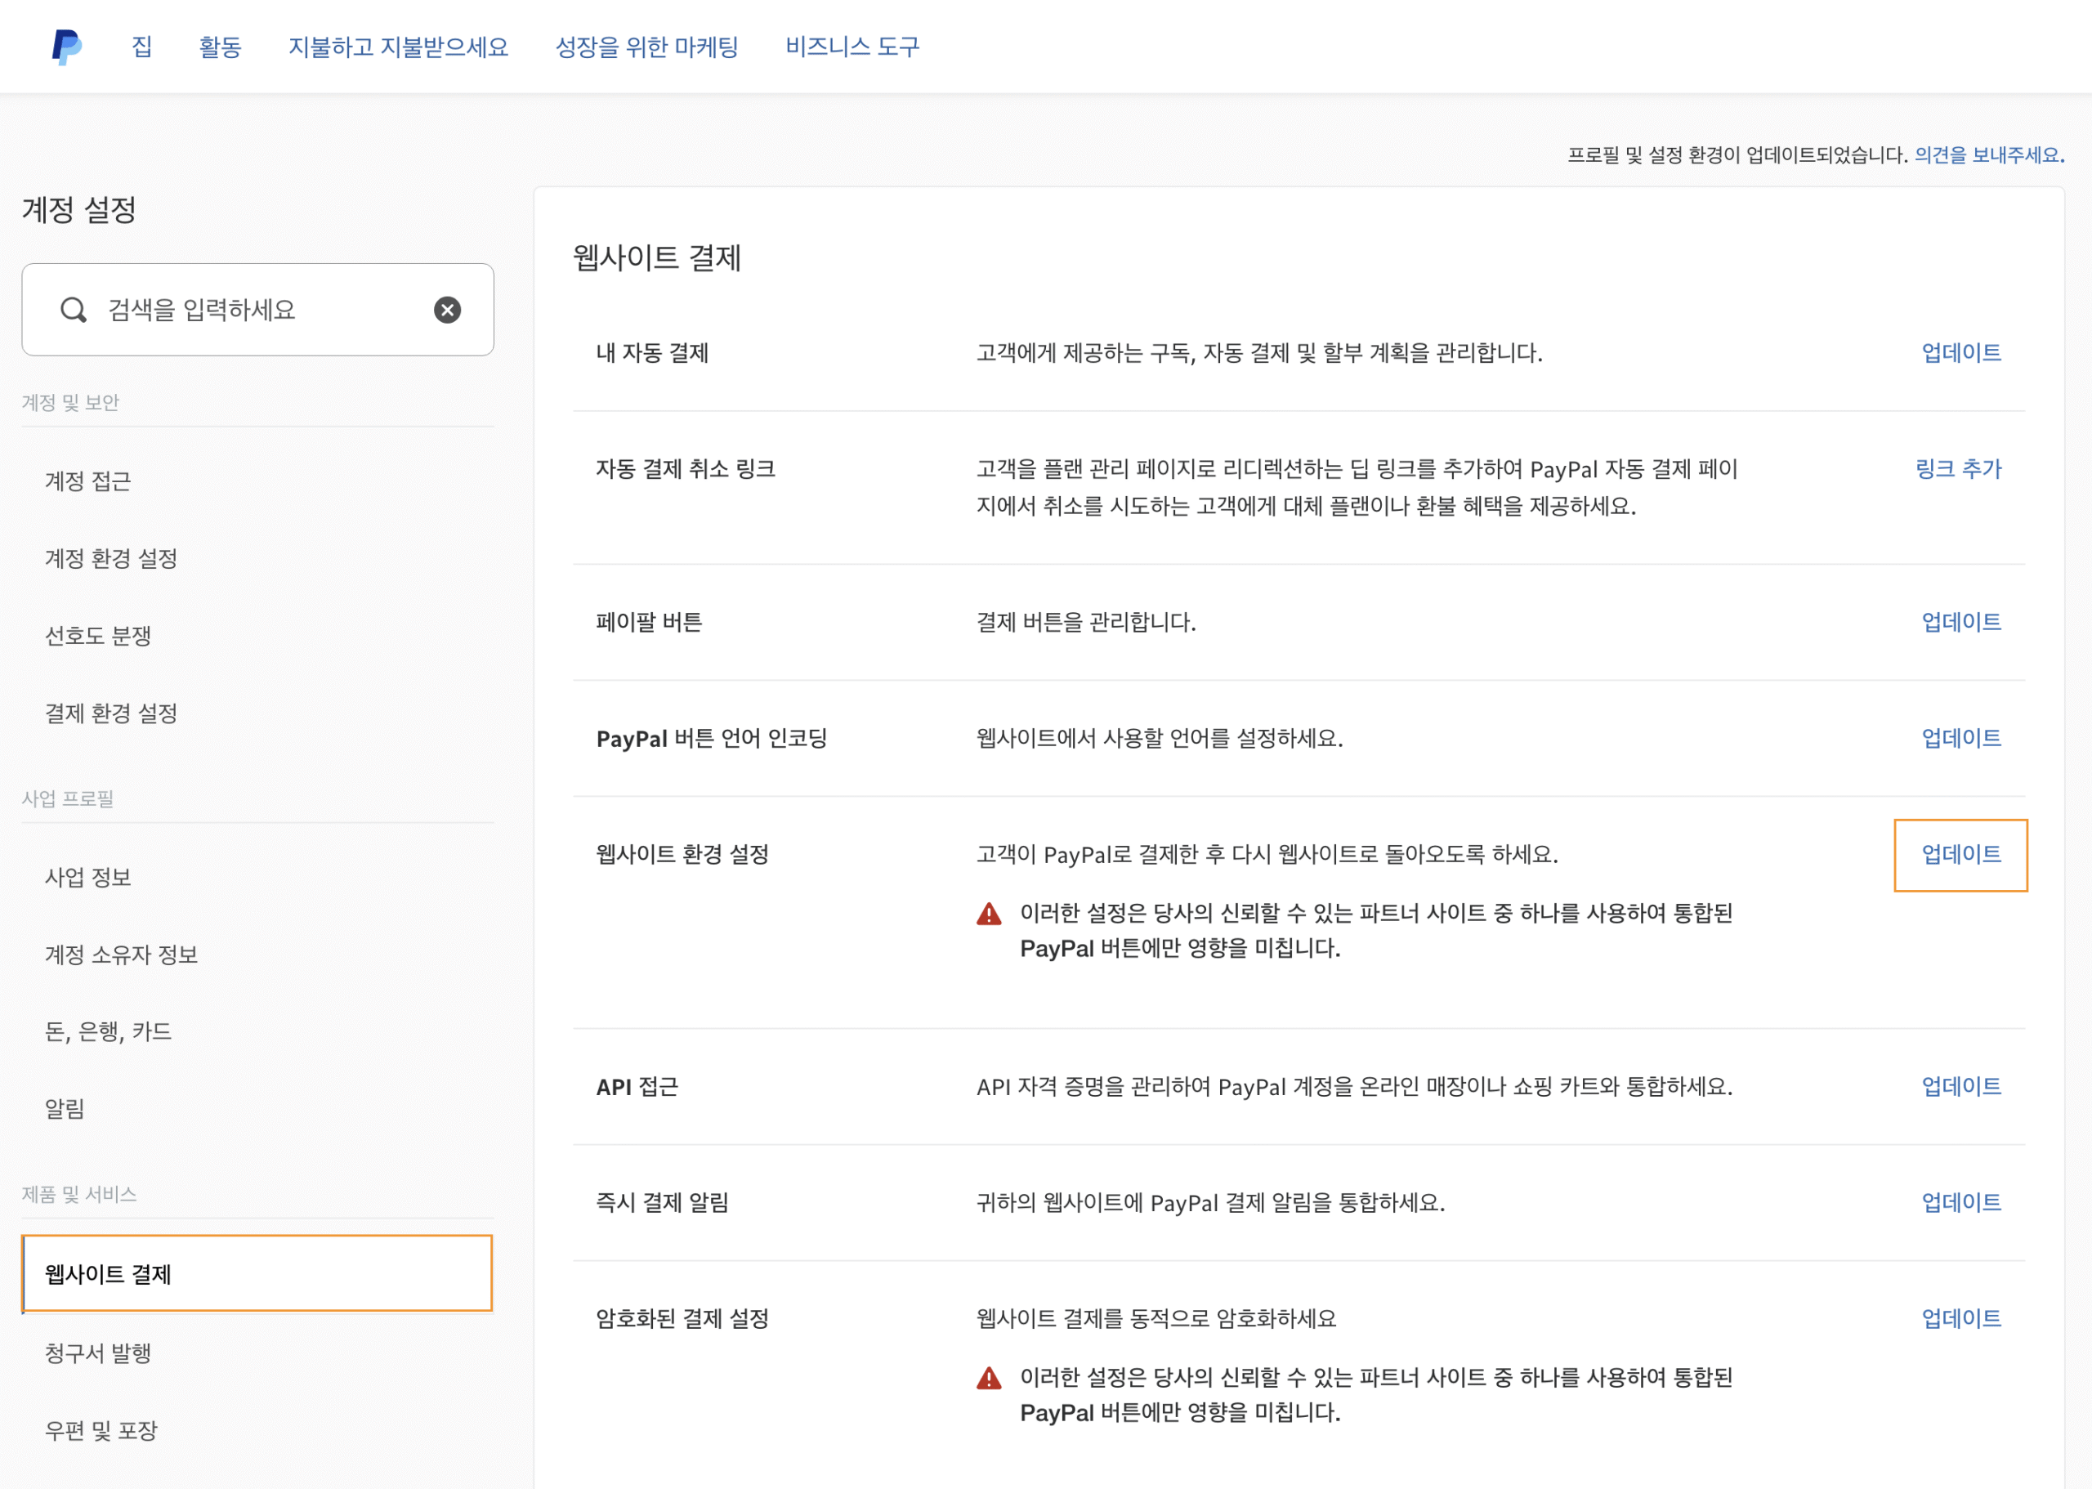This screenshot has height=1489, width=2092.
Task: Click 업데이트 for 웹사이트 환경 설정
Action: click(x=1961, y=855)
